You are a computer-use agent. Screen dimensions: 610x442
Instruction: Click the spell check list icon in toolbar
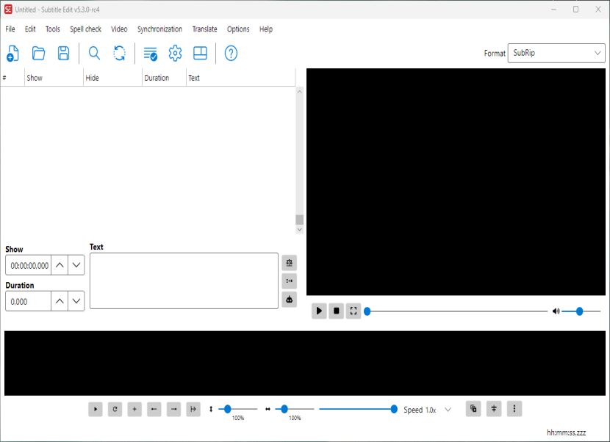(x=150, y=54)
